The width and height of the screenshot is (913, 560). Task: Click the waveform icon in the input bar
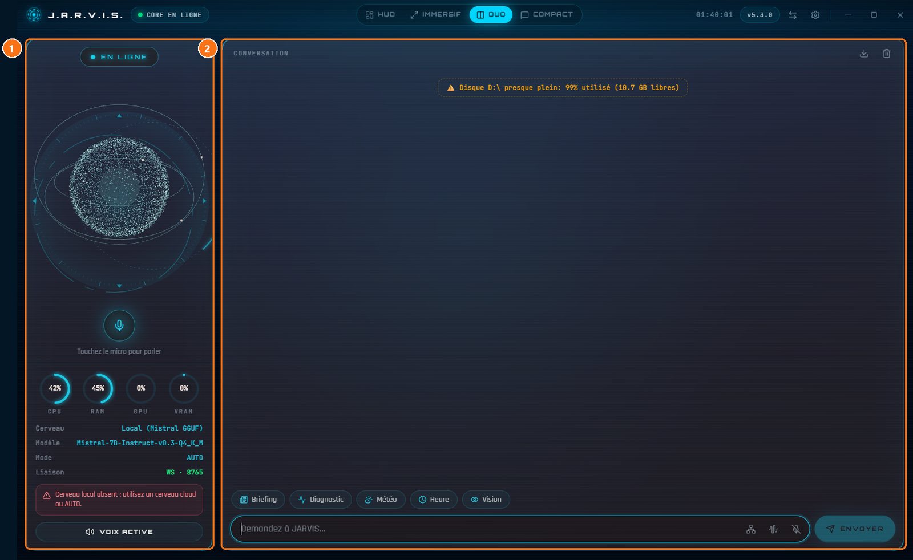[x=773, y=529]
